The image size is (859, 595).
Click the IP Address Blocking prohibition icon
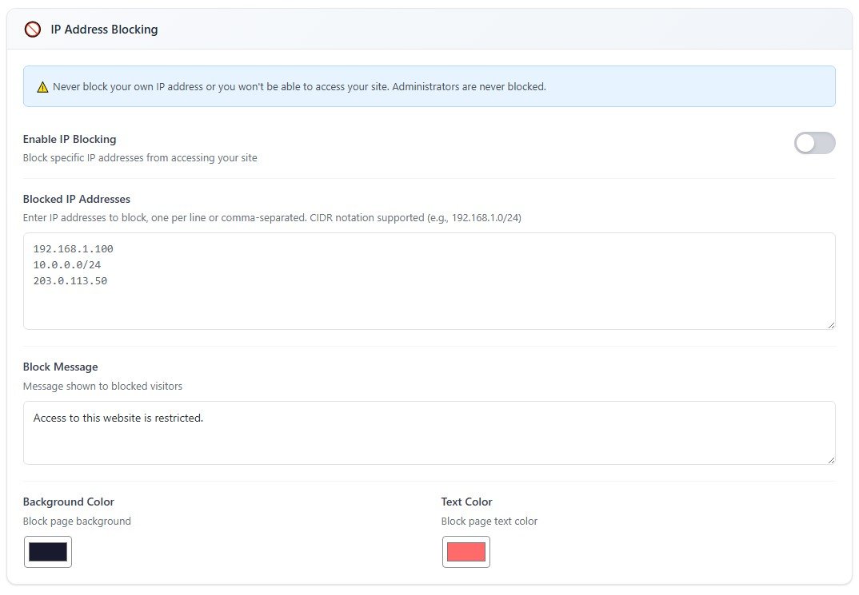[x=33, y=29]
